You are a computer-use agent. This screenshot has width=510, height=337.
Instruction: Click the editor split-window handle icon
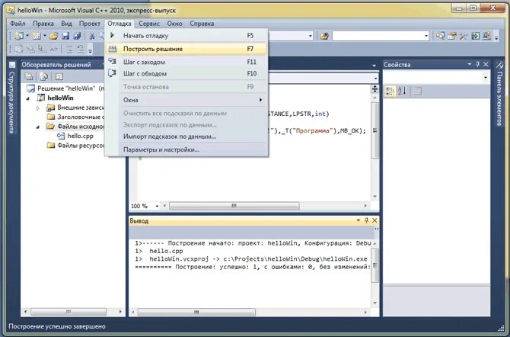(x=375, y=88)
